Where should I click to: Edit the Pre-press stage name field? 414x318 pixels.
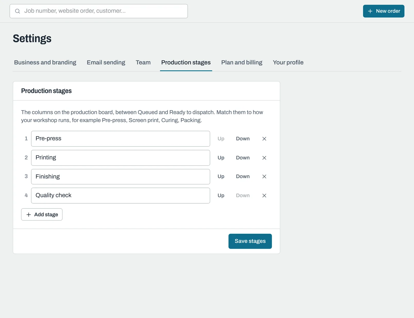pos(121,139)
